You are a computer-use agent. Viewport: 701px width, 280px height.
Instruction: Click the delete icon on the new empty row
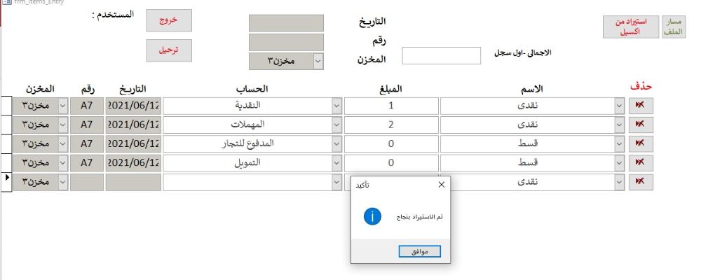(x=641, y=182)
